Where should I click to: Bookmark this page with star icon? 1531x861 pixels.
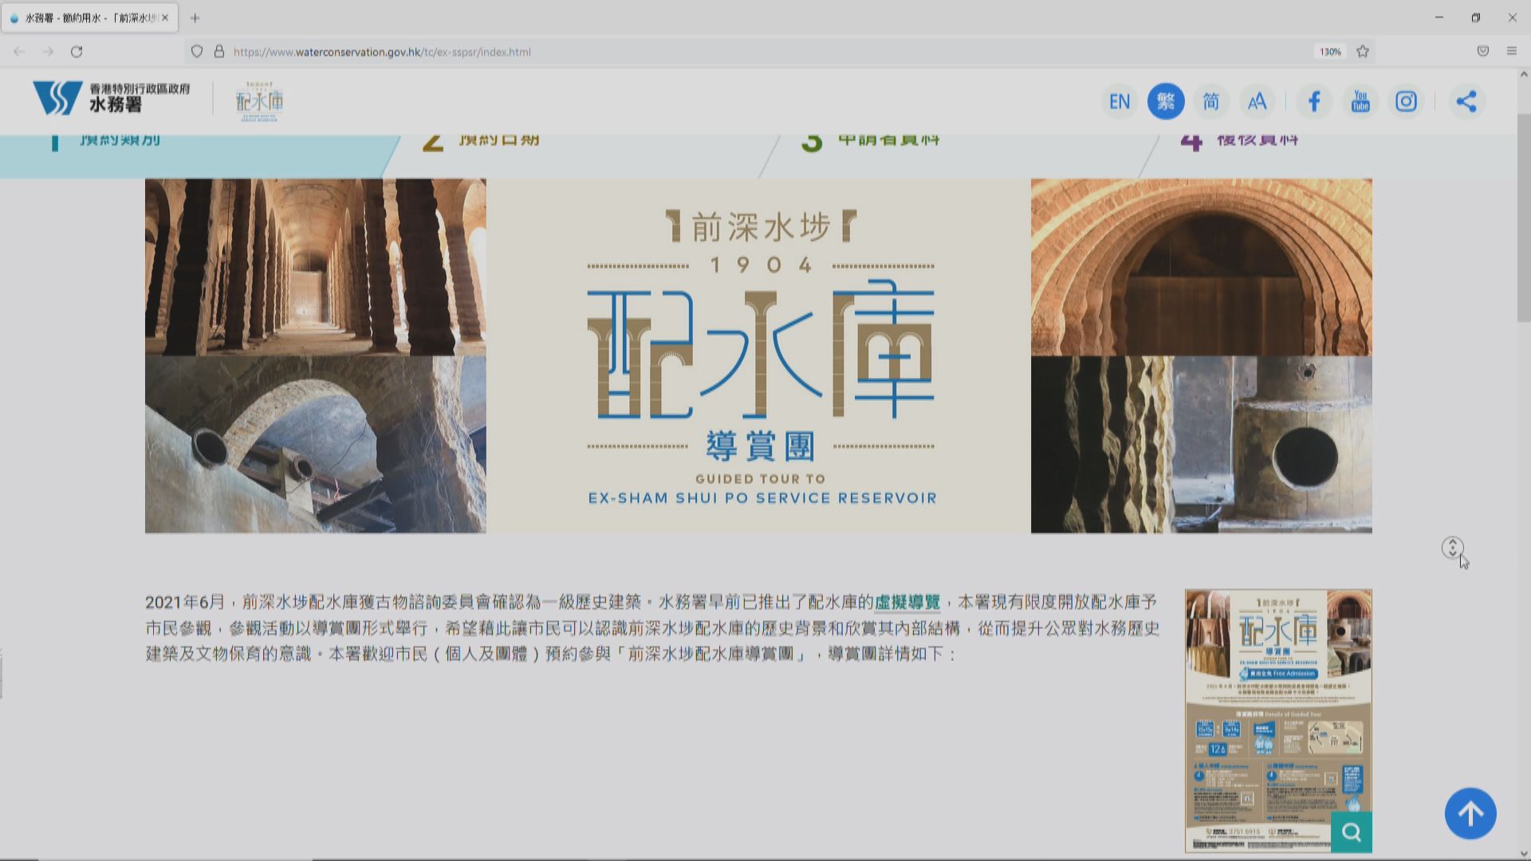pos(1363,52)
